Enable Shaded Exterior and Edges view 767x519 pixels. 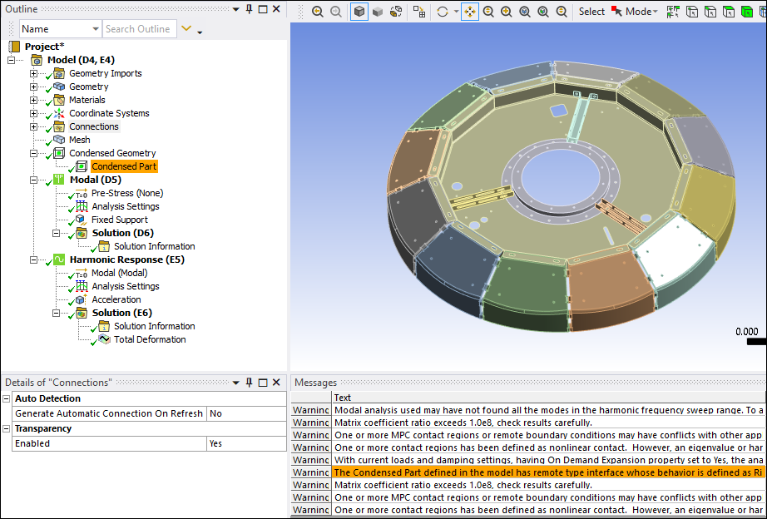pos(359,12)
